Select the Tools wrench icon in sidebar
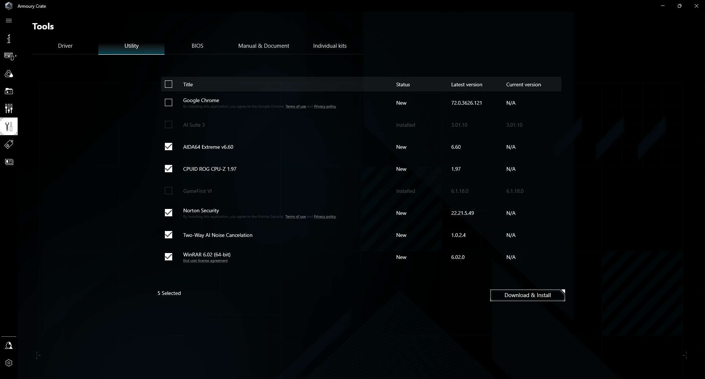The width and height of the screenshot is (705, 379). pyautogui.click(x=9, y=126)
